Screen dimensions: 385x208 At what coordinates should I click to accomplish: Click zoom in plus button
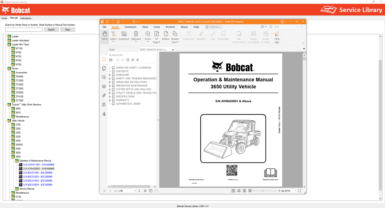point(279,191)
